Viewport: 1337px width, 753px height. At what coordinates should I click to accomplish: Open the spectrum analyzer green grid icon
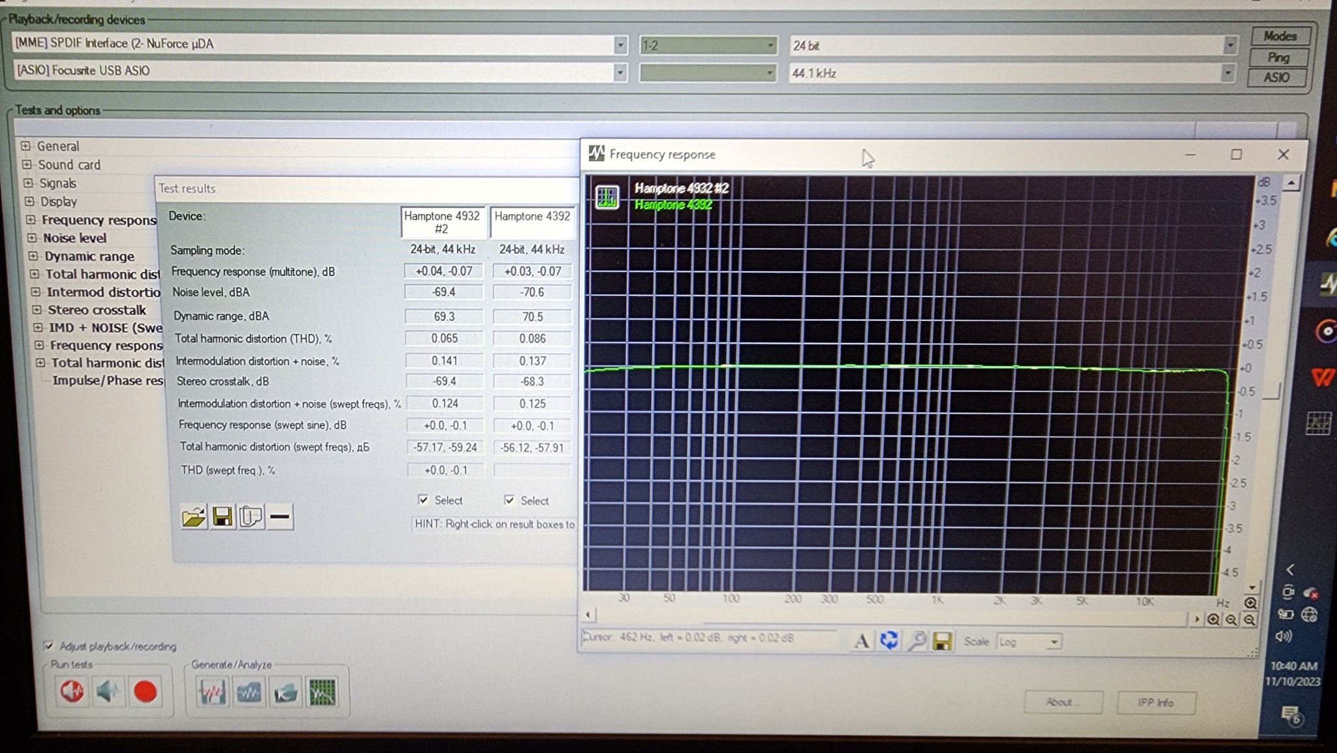point(322,692)
